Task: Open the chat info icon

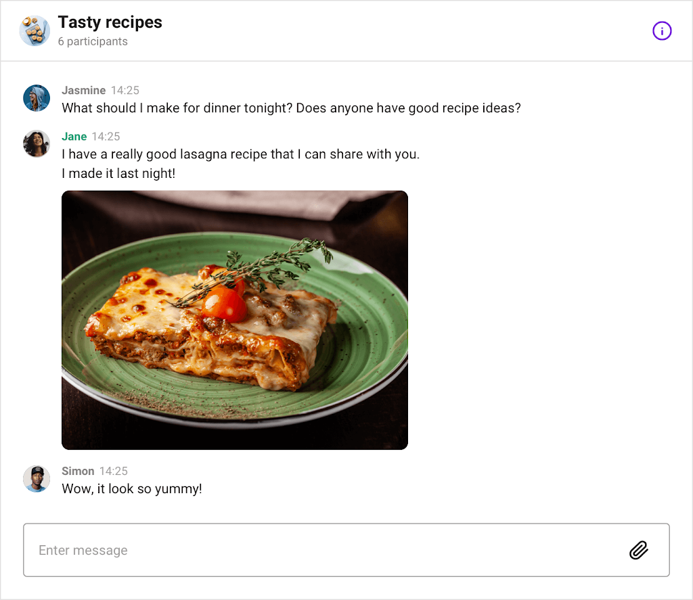Action: pos(662,31)
